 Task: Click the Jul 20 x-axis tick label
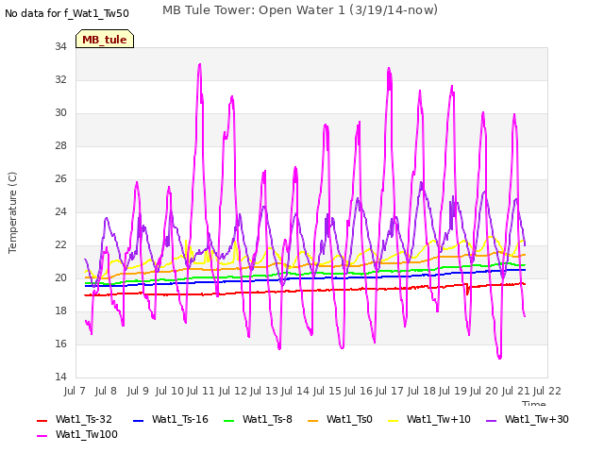coord(484,391)
